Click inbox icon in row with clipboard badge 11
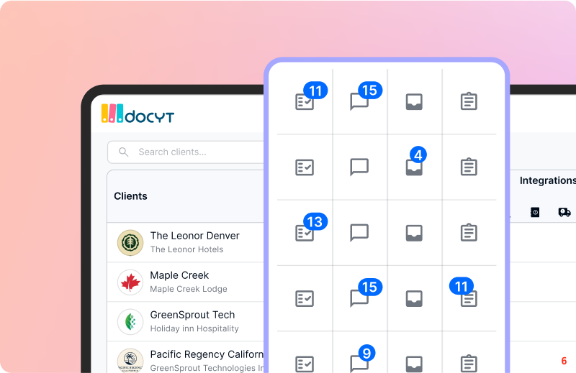The height and width of the screenshot is (373, 576). click(414, 298)
